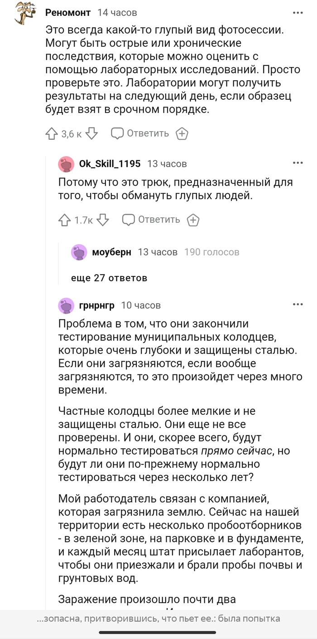317x639 pixels.
Task: Open грнрнгр's avatar
Action: 67,305
